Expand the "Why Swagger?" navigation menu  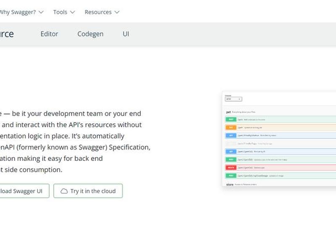[x=21, y=12]
